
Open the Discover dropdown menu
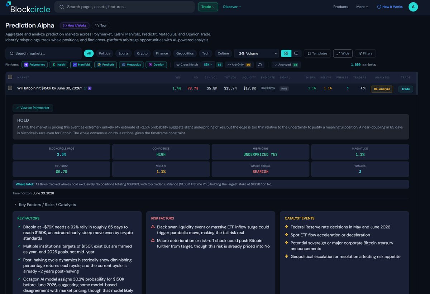coord(232,7)
